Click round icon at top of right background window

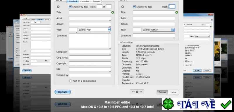coord(212,20)
